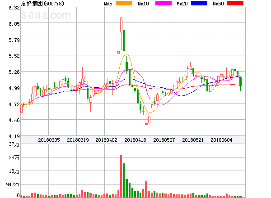This screenshot has width=271, height=198.
Task: Click the 20180521 date label
Action: pyautogui.click(x=193, y=140)
